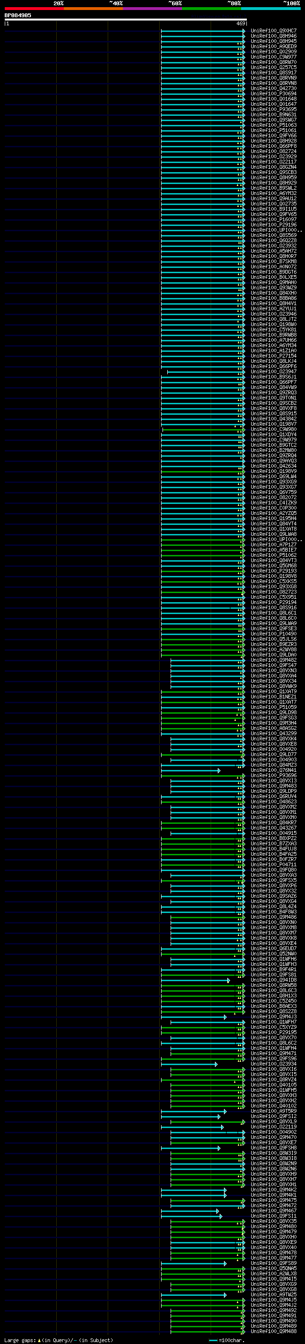Screen dimensions: 305x1344
Task: Select the UniRef100_Q01648 label
Action: click(x=274, y=99)
